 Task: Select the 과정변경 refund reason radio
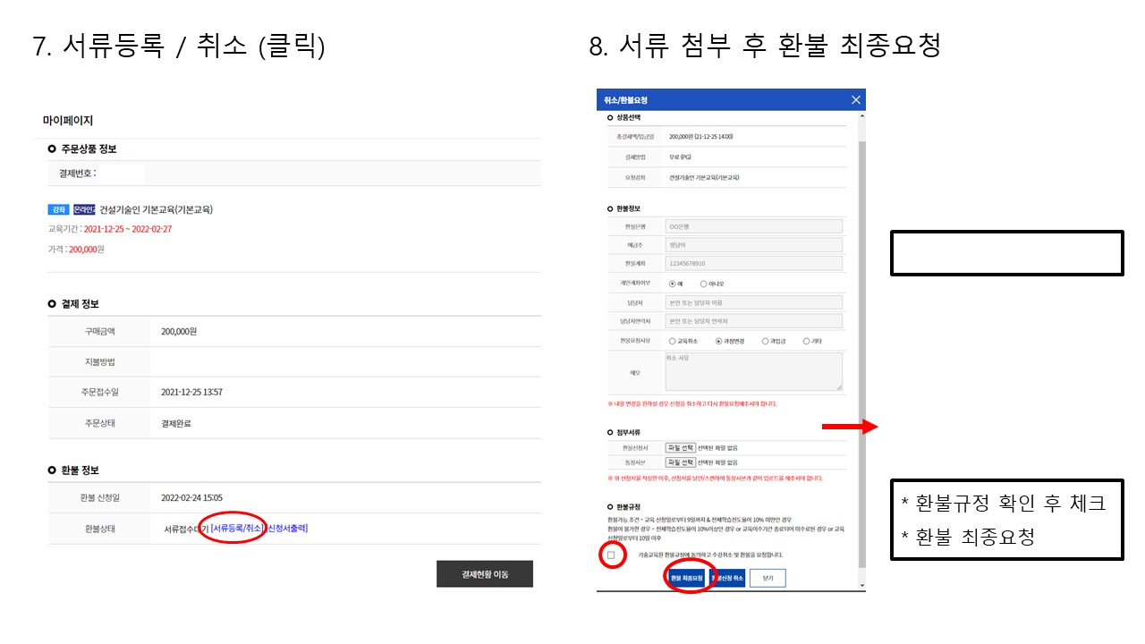point(718,341)
